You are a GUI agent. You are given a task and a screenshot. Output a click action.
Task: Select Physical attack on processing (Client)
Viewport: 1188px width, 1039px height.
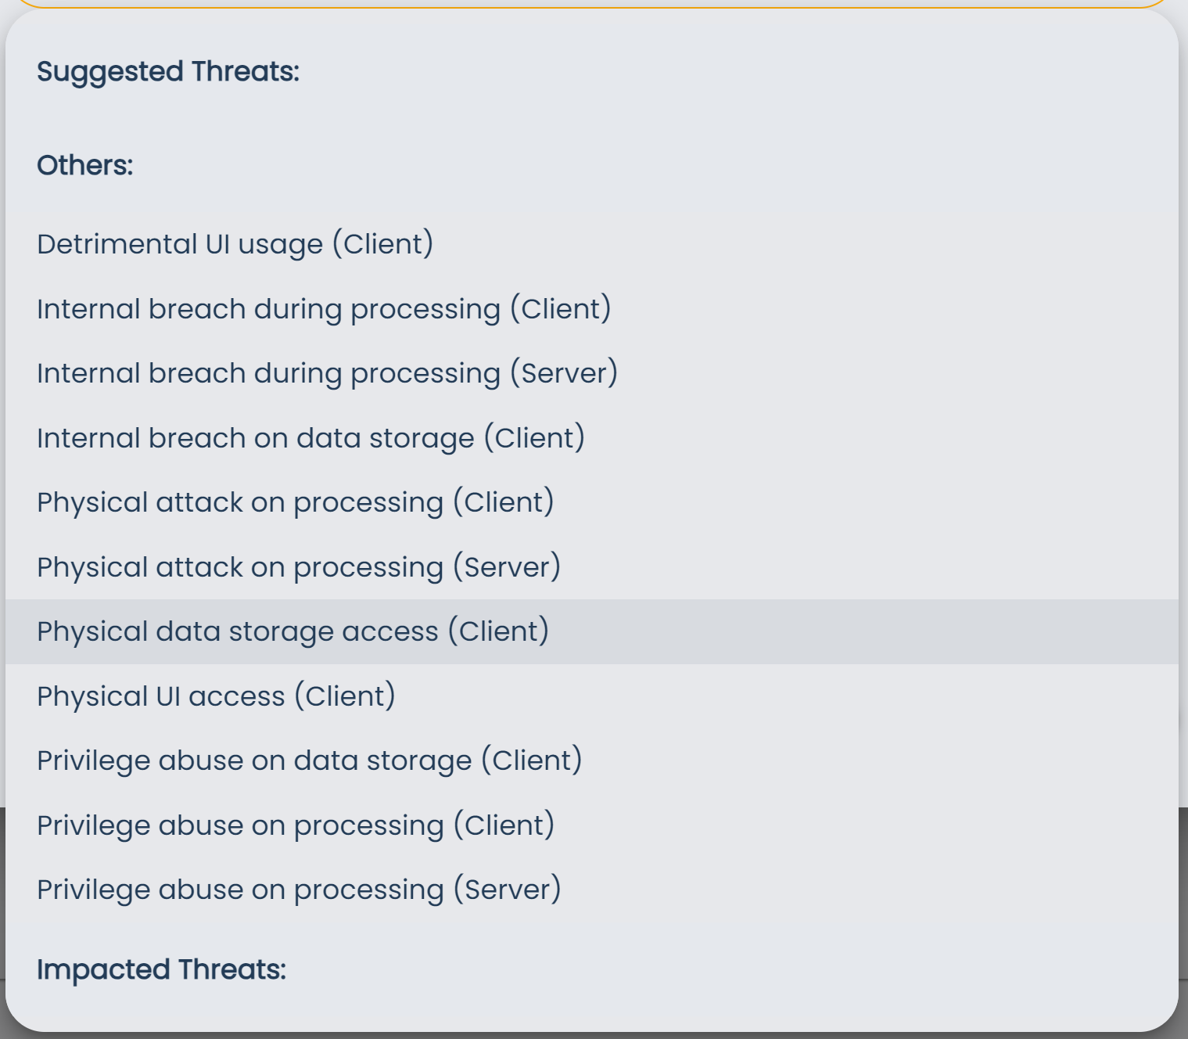click(297, 502)
